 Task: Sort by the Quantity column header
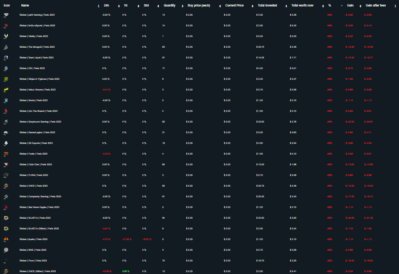(x=169, y=5)
